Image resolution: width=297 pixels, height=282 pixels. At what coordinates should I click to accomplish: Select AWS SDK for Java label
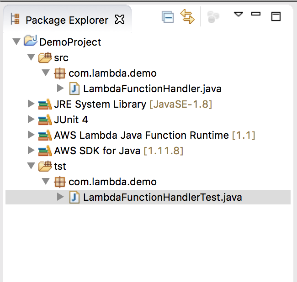pos(97,151)
